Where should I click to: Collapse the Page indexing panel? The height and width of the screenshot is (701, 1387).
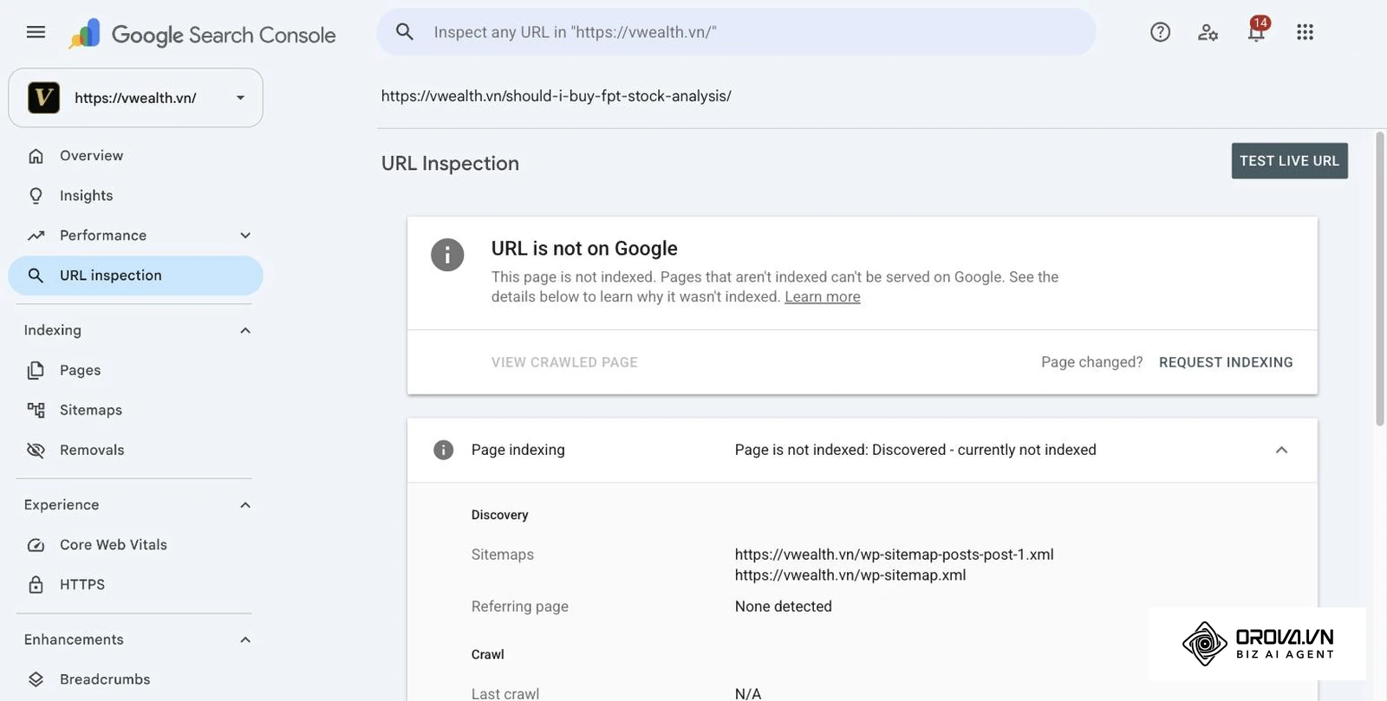click(x=1281, y=450)
